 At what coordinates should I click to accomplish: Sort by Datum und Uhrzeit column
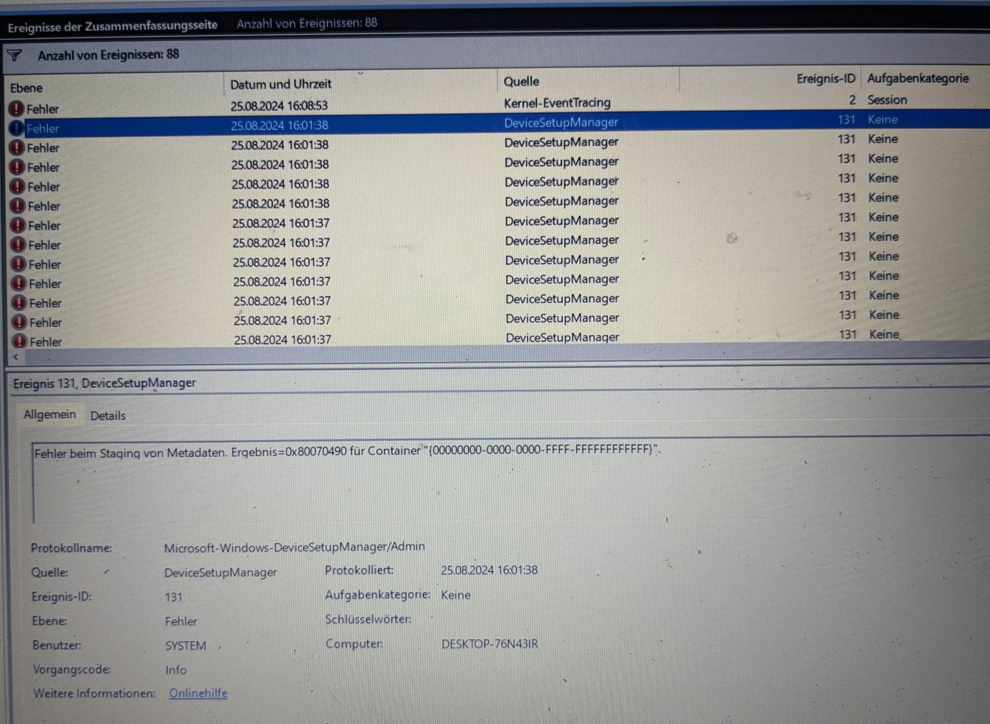pos(281,84)
